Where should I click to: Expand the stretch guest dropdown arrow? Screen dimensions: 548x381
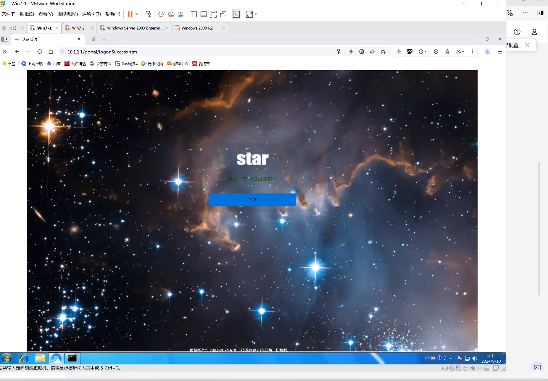(256, 14)
